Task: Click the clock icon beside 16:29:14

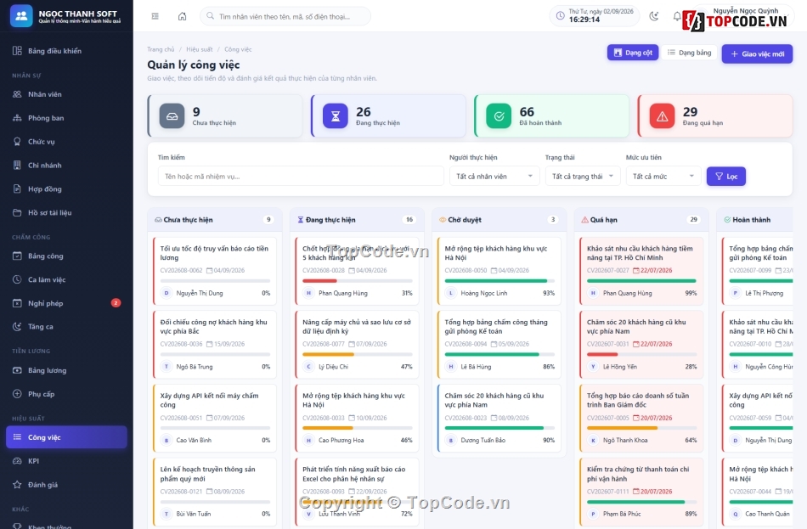Action: [x=560, y=15]
